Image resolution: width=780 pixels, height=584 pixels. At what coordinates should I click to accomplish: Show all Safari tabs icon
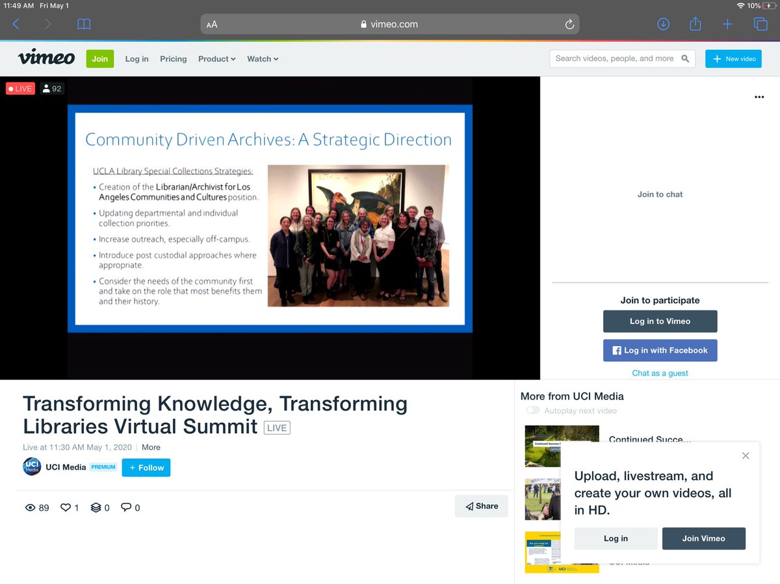(760, 24)
